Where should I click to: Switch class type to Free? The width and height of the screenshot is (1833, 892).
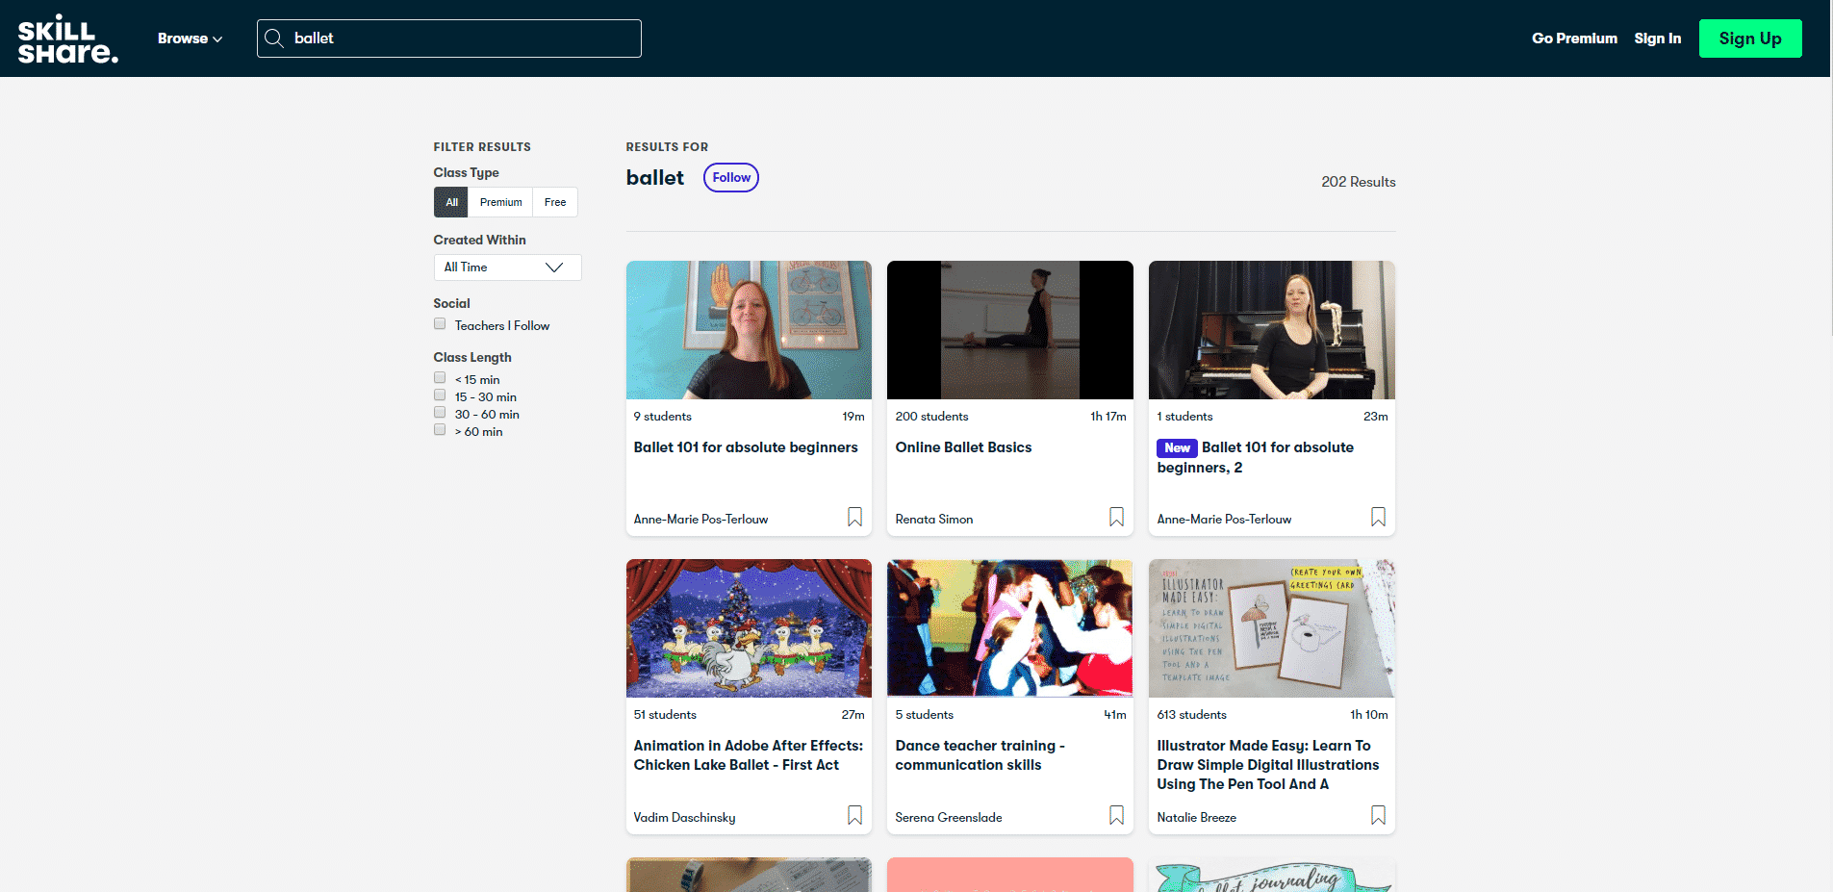555,202
